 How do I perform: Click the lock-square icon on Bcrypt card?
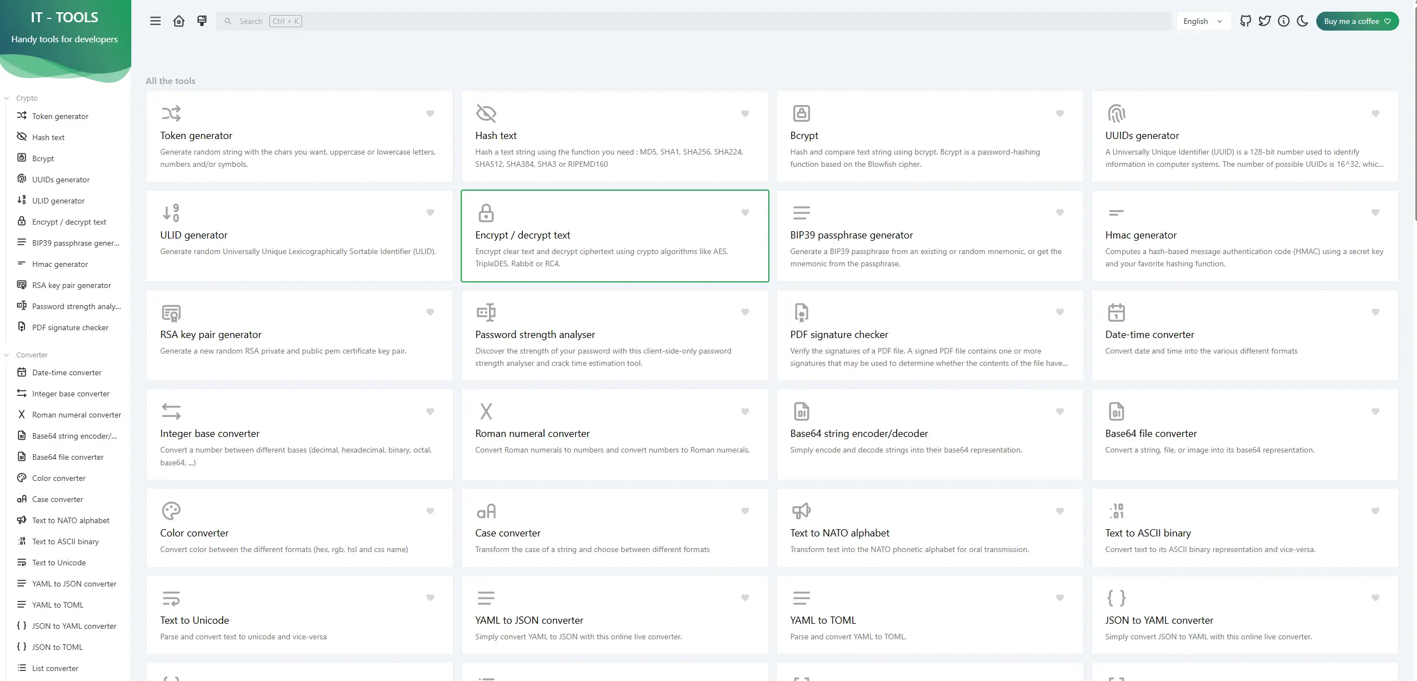tap(801, 113)
